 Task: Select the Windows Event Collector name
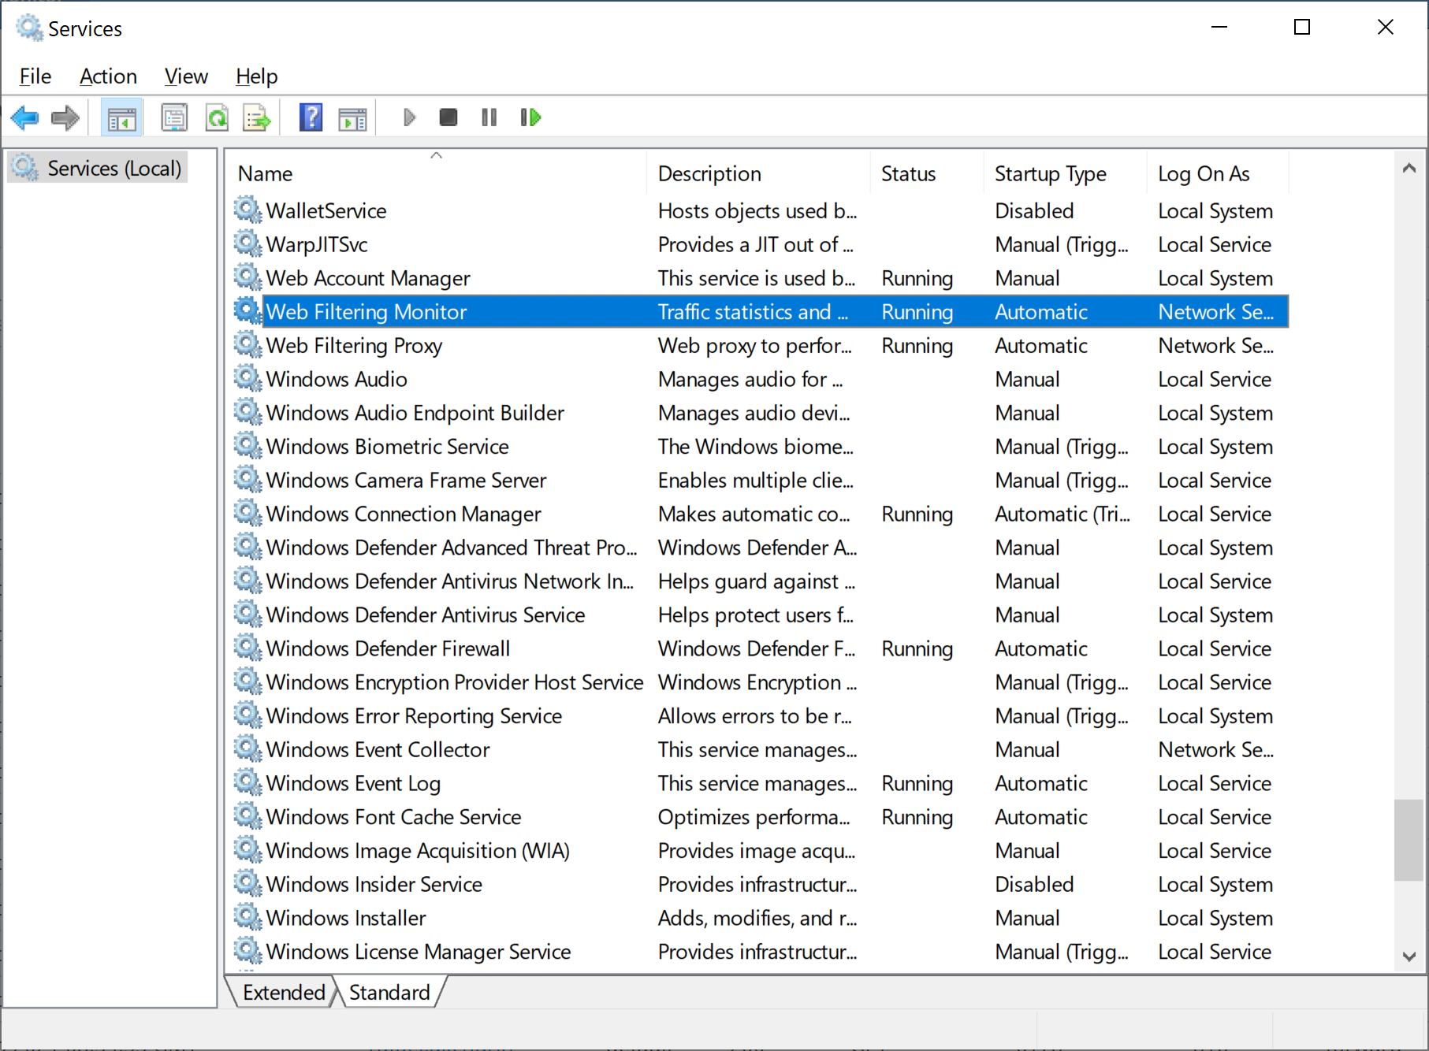pos(378,749)
